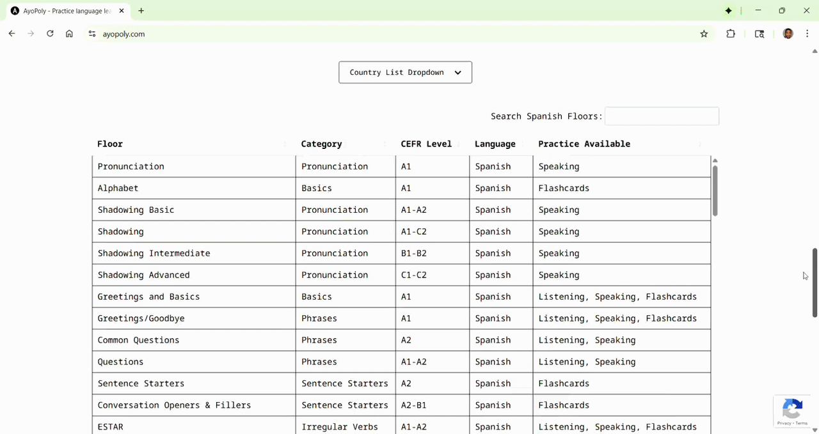Open the Chrome three-dot menu
Image resolution: width=819 pixels, height=434 pixels.
(x=807, y=34)
